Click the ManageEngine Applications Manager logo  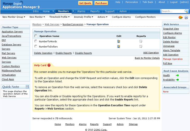tap(21, 5)
